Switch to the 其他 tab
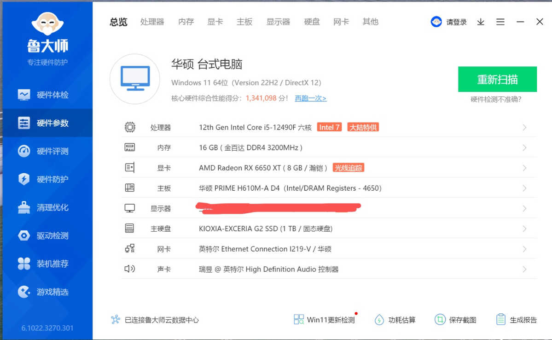Viewport: 552px width, 340px height. point(370,22)
